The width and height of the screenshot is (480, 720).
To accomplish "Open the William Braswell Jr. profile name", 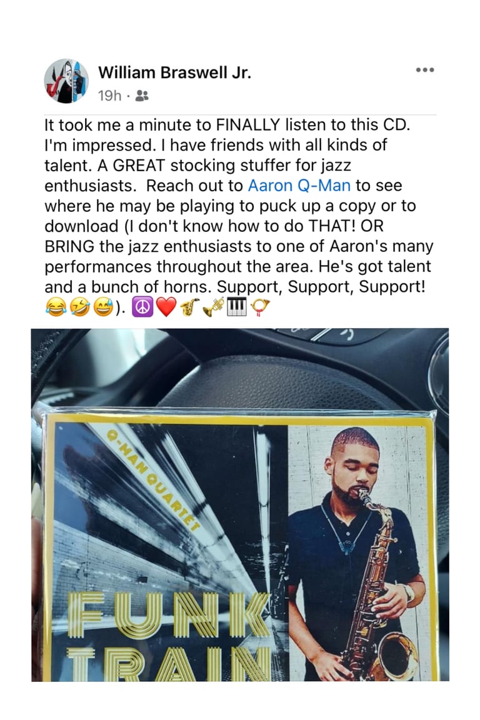I will (174, 72).
